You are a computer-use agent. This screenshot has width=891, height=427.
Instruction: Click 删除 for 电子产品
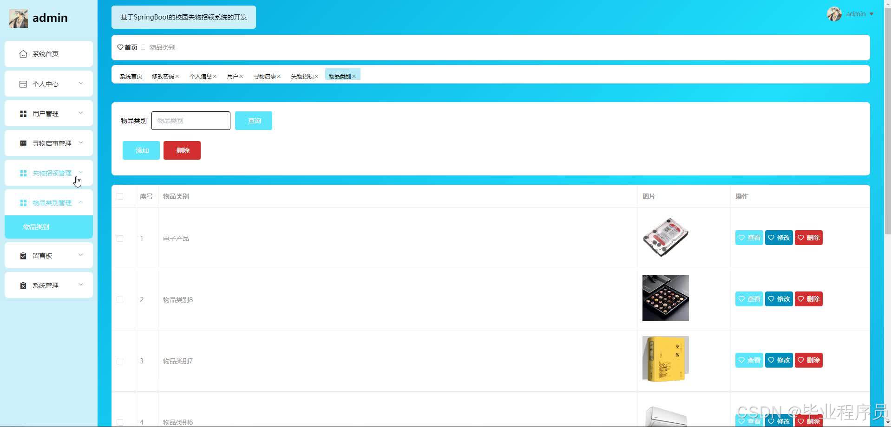point(809,238)
